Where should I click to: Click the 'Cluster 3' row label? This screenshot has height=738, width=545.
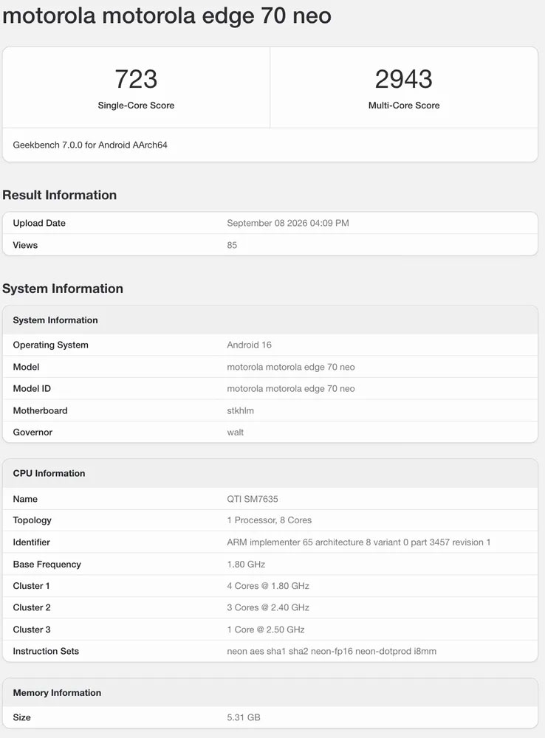32,630
